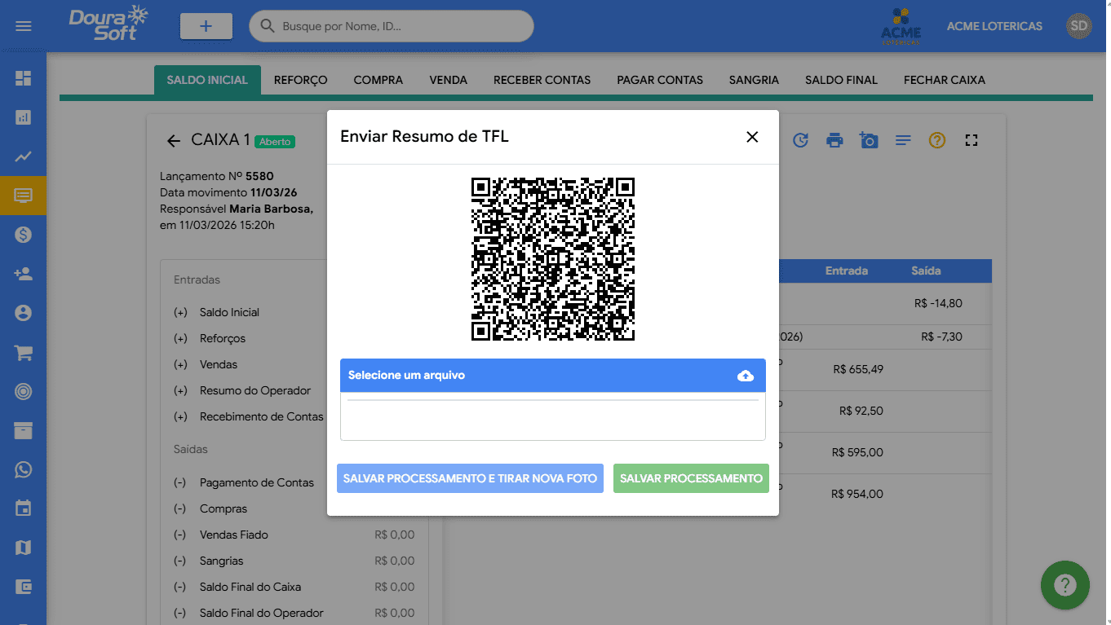
Task: Click the SALVAR PROCESSAMENTO button
Action: [x=691, y=478]
